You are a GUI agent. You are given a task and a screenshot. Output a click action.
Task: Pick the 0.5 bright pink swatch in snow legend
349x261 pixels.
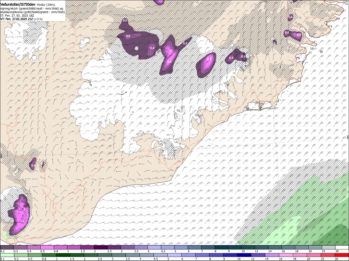click(47, 247)
